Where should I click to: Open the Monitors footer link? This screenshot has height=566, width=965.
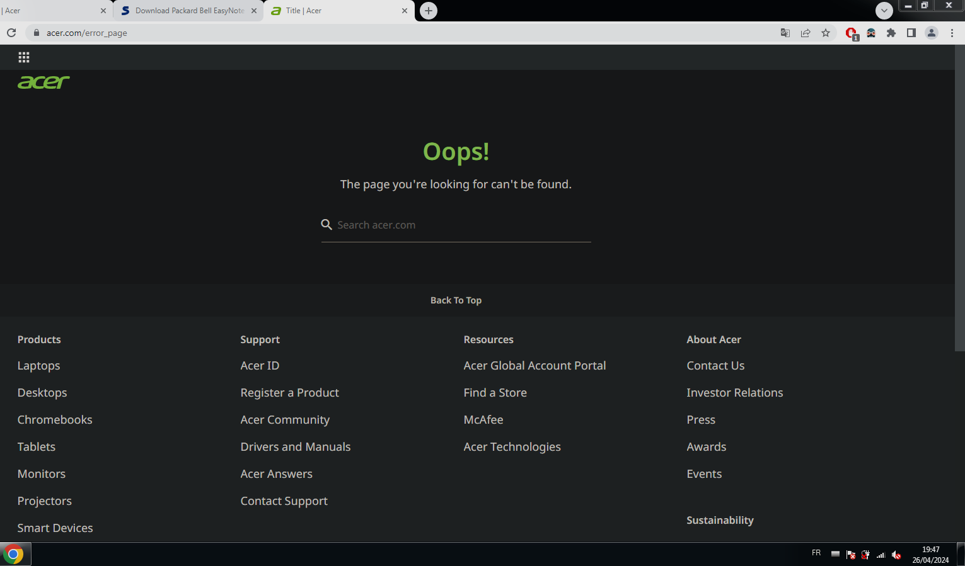point(42,474)
